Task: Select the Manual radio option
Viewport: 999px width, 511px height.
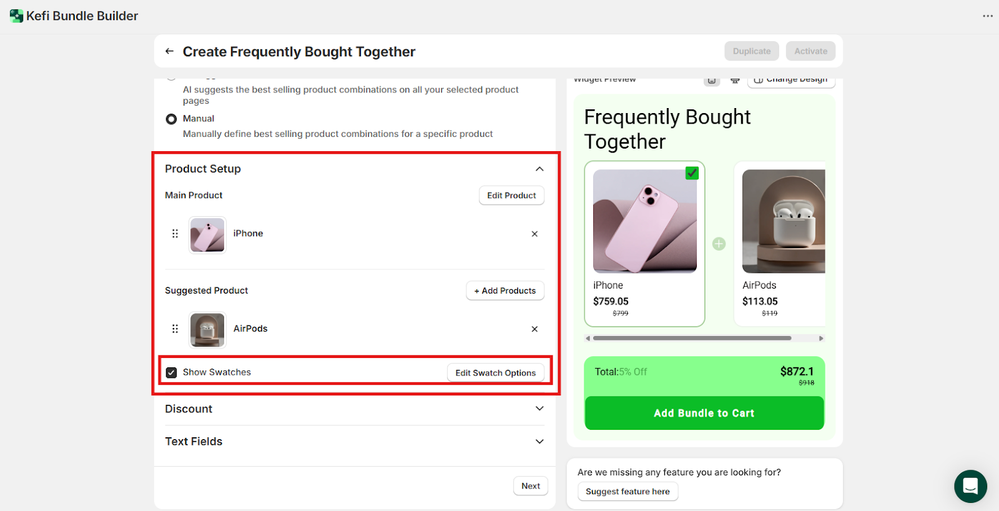Action: 171,119
